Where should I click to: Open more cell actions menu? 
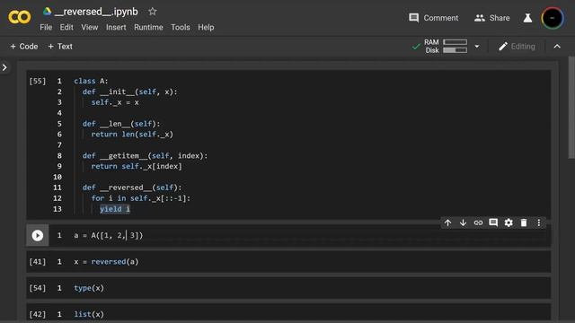pos(539,223)
